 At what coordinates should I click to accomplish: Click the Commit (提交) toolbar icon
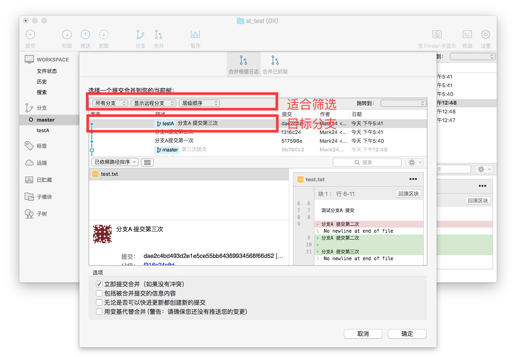tap(30, 34)
